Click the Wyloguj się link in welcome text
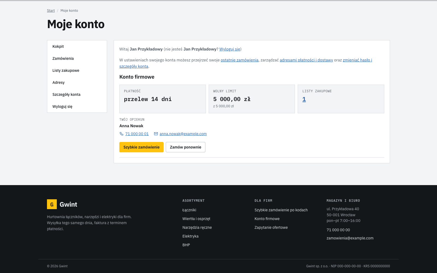437x273 pixels. click(230, 49)
